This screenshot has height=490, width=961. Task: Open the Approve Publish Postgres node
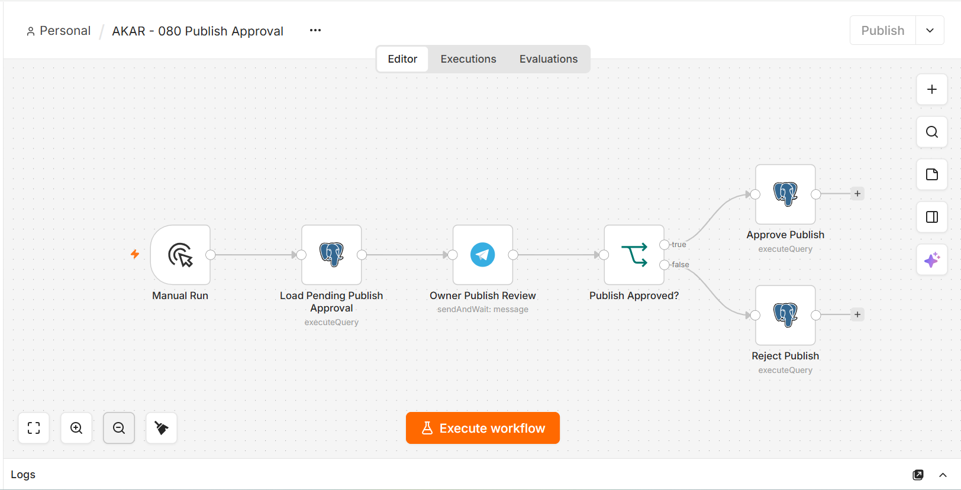point(785,194)
